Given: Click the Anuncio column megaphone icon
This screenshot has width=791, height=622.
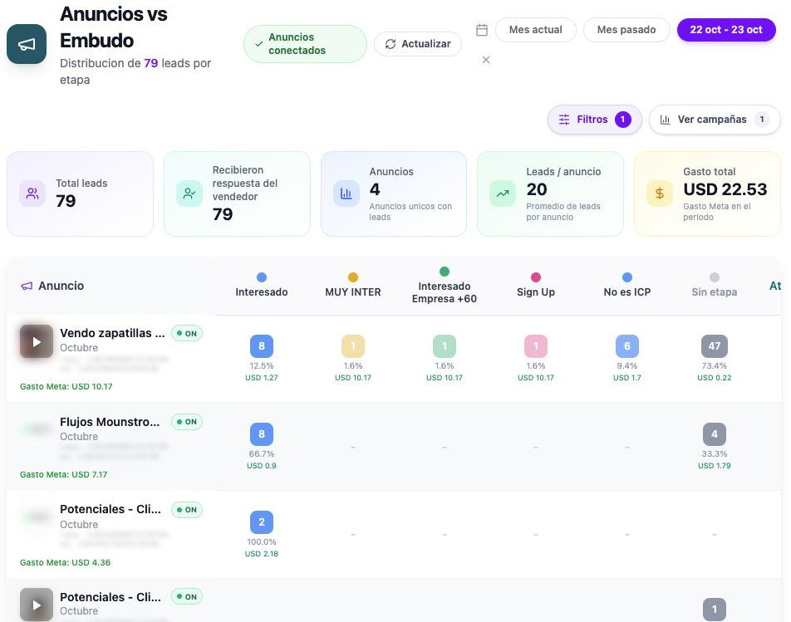Looking at the screenshot, I should [x=27, y=286].
